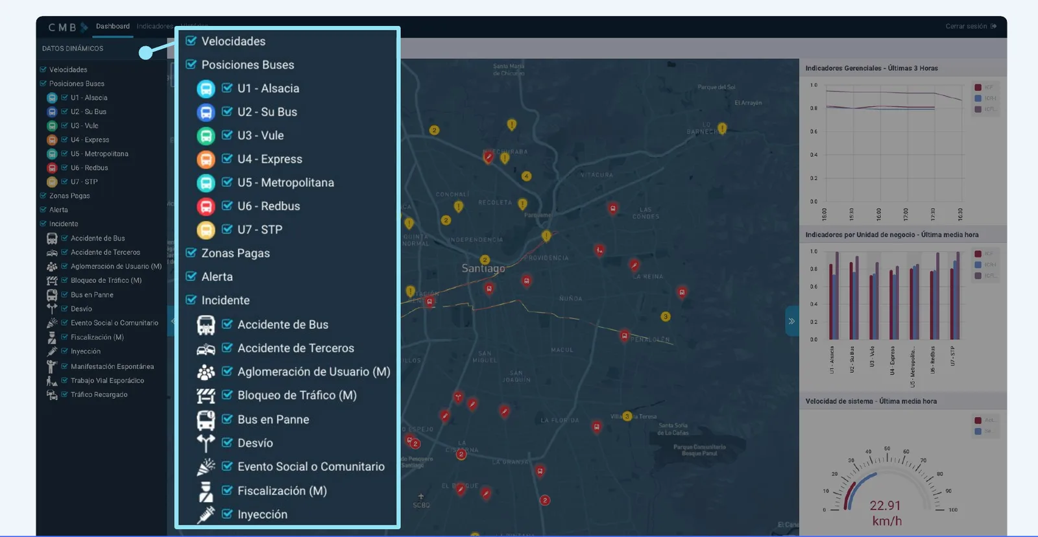Click red legend swatch in Indicadores Gerenciales chart

point(978,88)
